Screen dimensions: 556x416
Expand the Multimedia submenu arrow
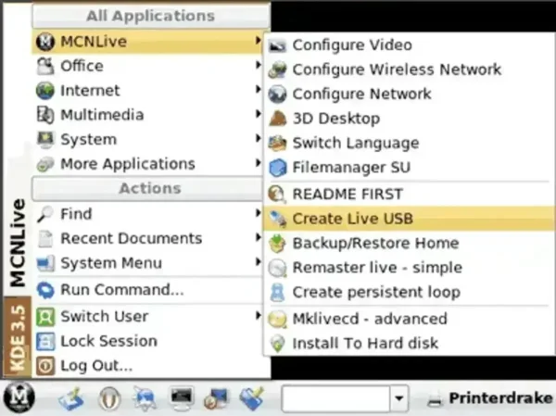pos(259,114)
